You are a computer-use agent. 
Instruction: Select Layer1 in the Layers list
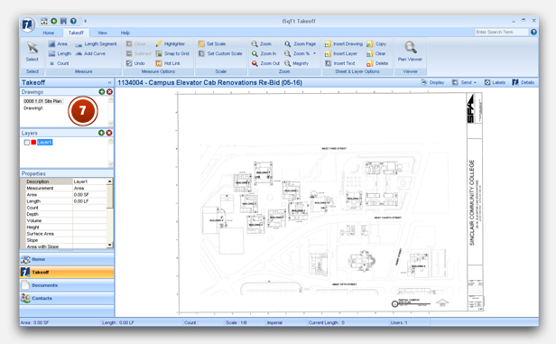pyautogui.click(x=45, y=143)
